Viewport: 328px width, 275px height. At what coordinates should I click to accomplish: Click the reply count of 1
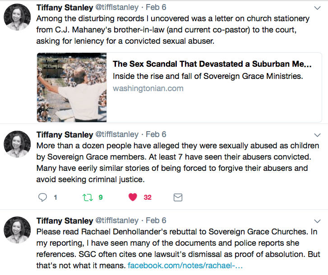(55, 197)
